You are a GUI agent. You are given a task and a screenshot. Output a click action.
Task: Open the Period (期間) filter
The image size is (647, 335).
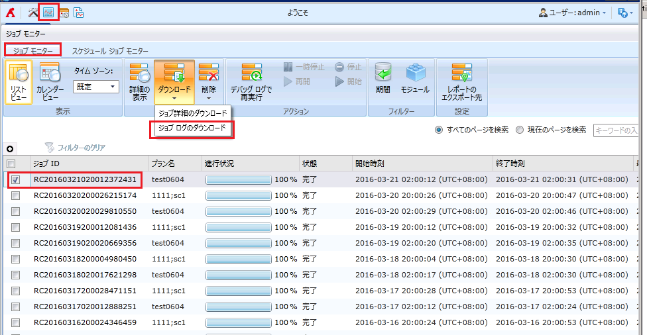(382, 78)
